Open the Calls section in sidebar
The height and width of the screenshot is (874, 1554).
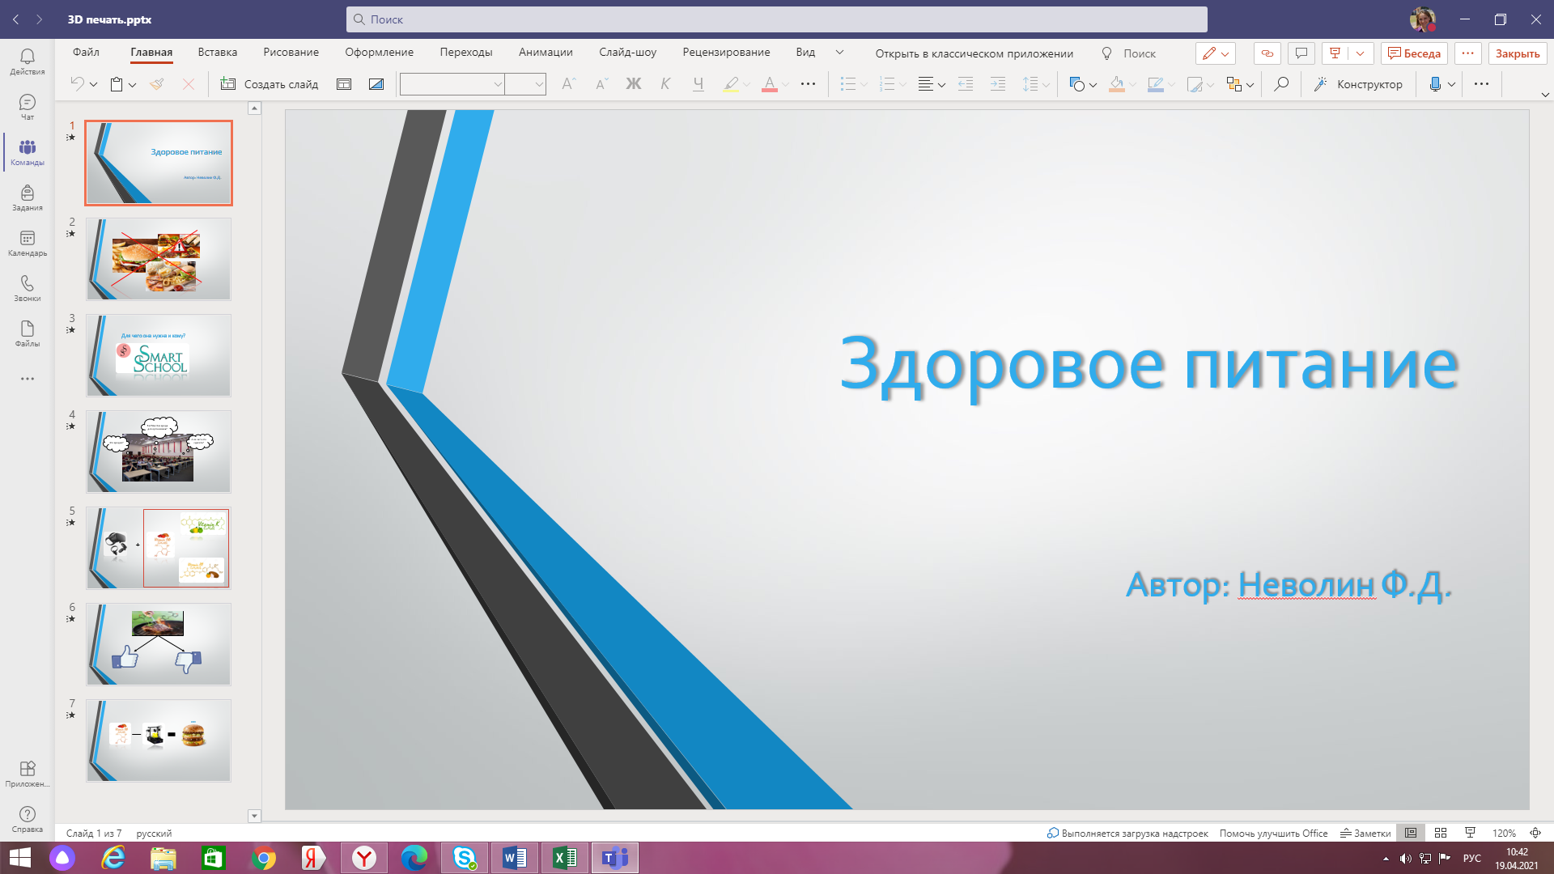27,287
